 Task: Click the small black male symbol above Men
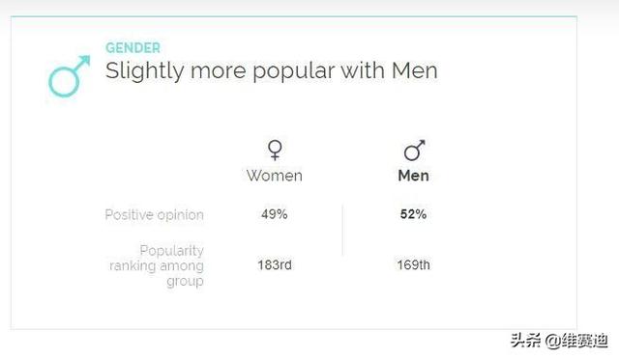[x=414, y=151]
